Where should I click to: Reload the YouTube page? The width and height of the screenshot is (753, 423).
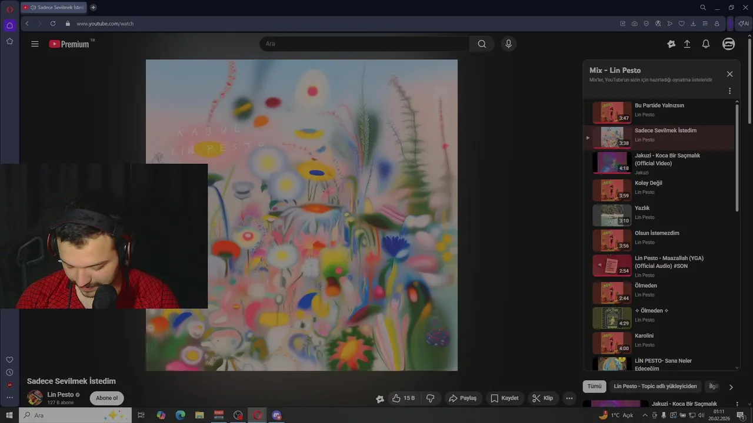point(52,23)
